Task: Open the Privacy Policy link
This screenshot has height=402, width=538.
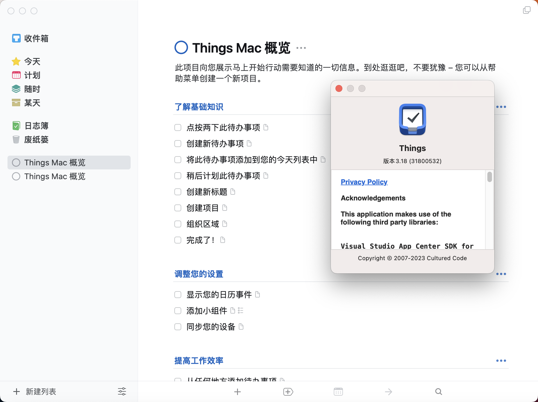Action: (364, 182)
